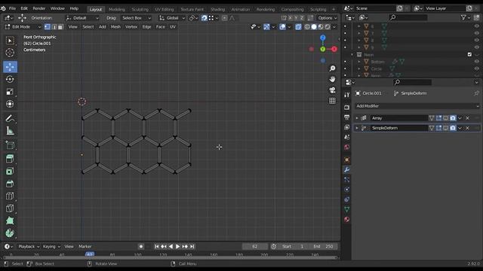Viewport: 483px width, 271px height.
Task: Open the Render menu
Action: coord(38,8)
